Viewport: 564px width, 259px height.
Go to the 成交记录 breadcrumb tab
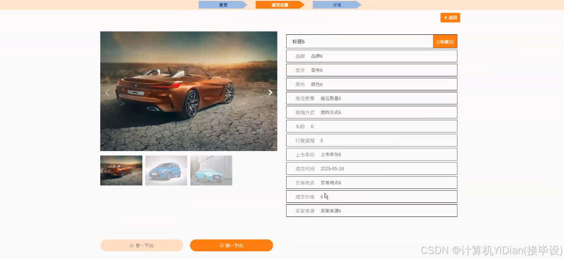280,5
